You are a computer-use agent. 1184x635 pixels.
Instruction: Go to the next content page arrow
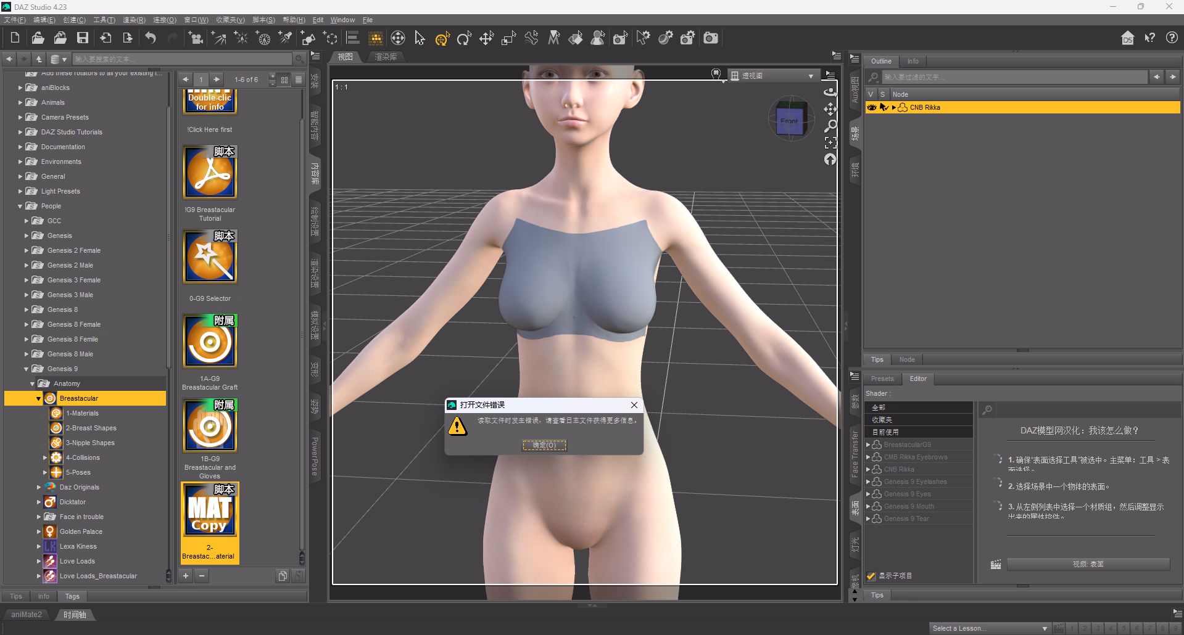tap(217, 80)
